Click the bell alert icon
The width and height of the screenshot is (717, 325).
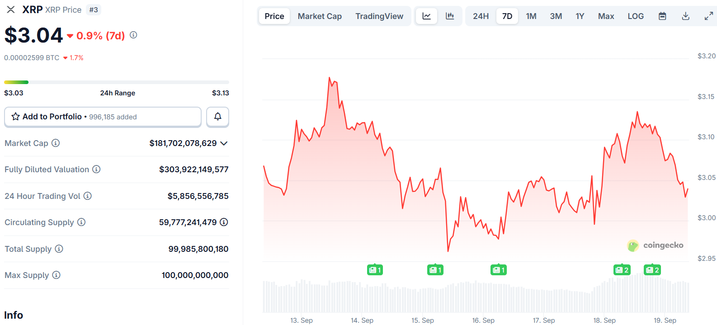point(217,117)
